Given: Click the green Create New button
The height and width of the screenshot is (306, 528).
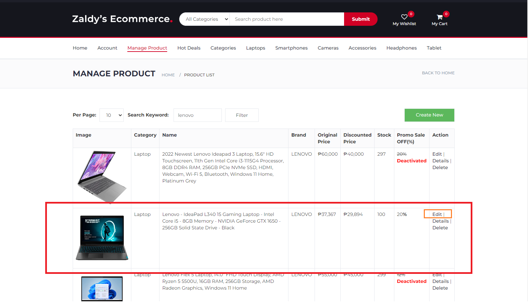Looking at the screenshot, I should [x=430, y=115].
